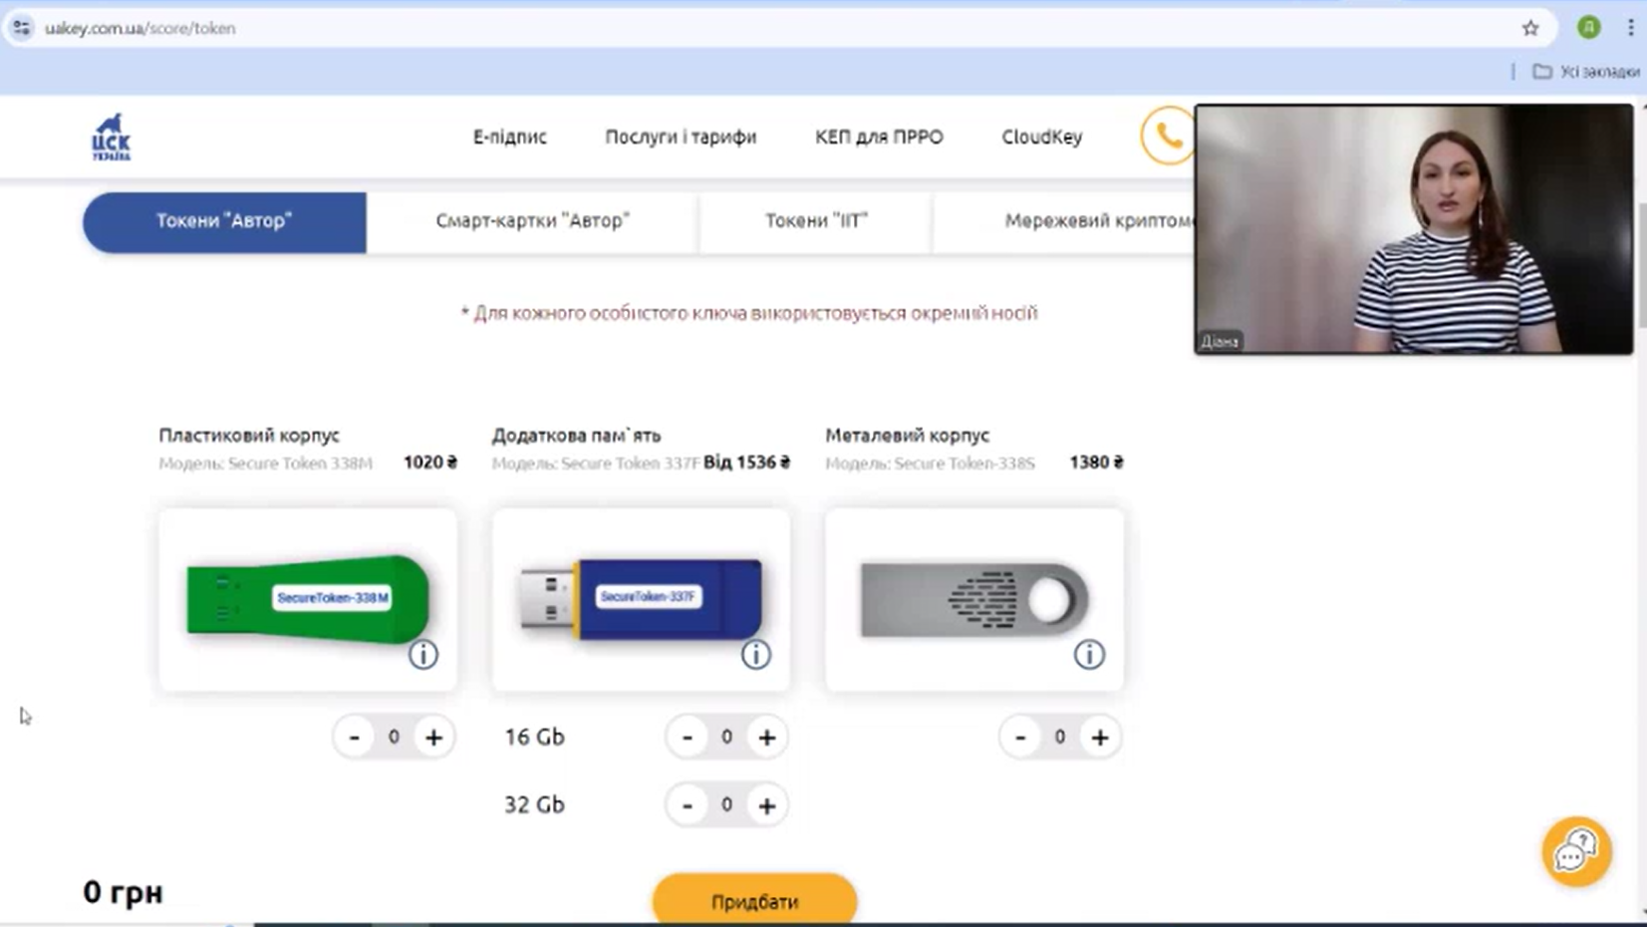This screenshot has width=1647, height=927.
Task: Increase quantity of 16 Gb token
Action: click(x=767, y=738)
